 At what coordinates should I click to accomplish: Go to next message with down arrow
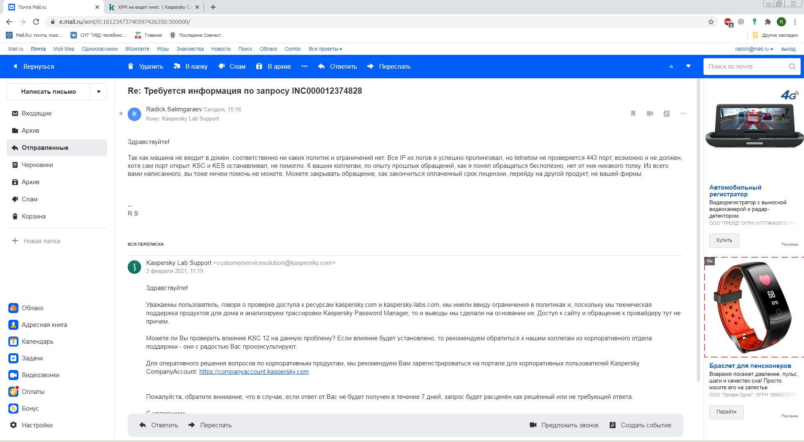pos(688,66)
